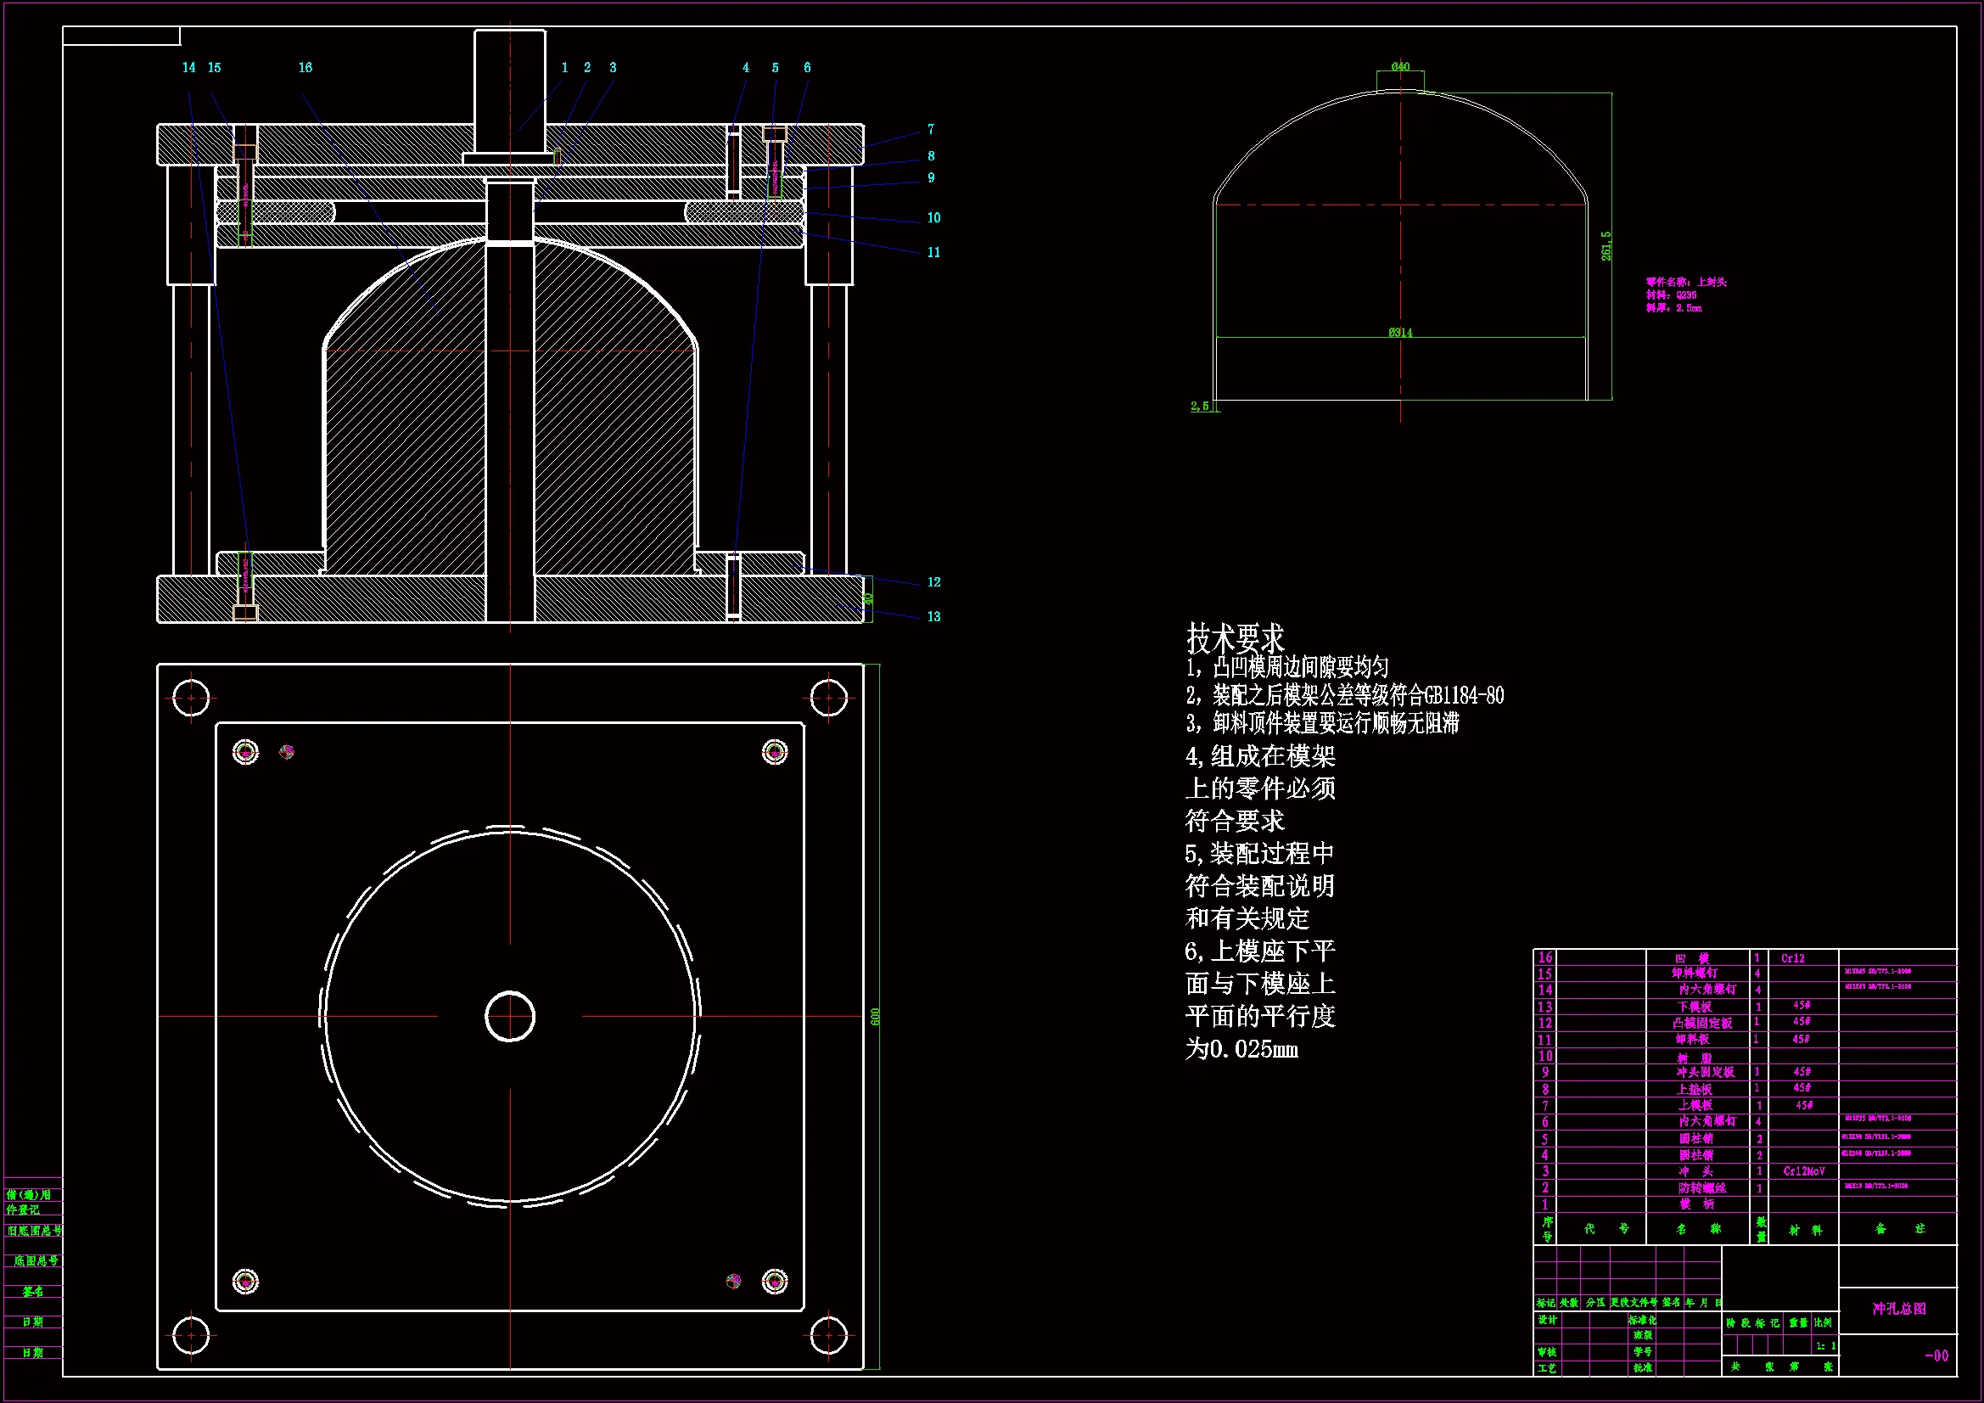This screenshot has width=1984, height=1403.
Task: Click the bottom-right corner guide post circle
Action: tap(829, 1336)
